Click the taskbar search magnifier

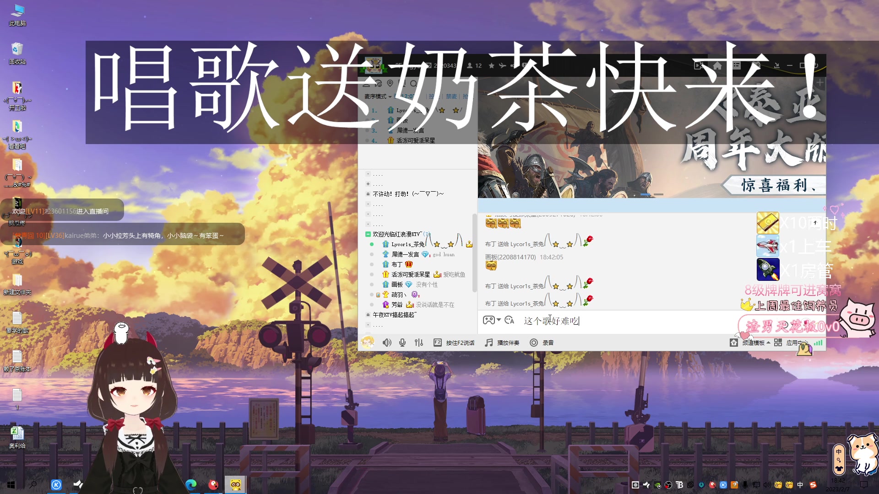[x=33, y=485]
